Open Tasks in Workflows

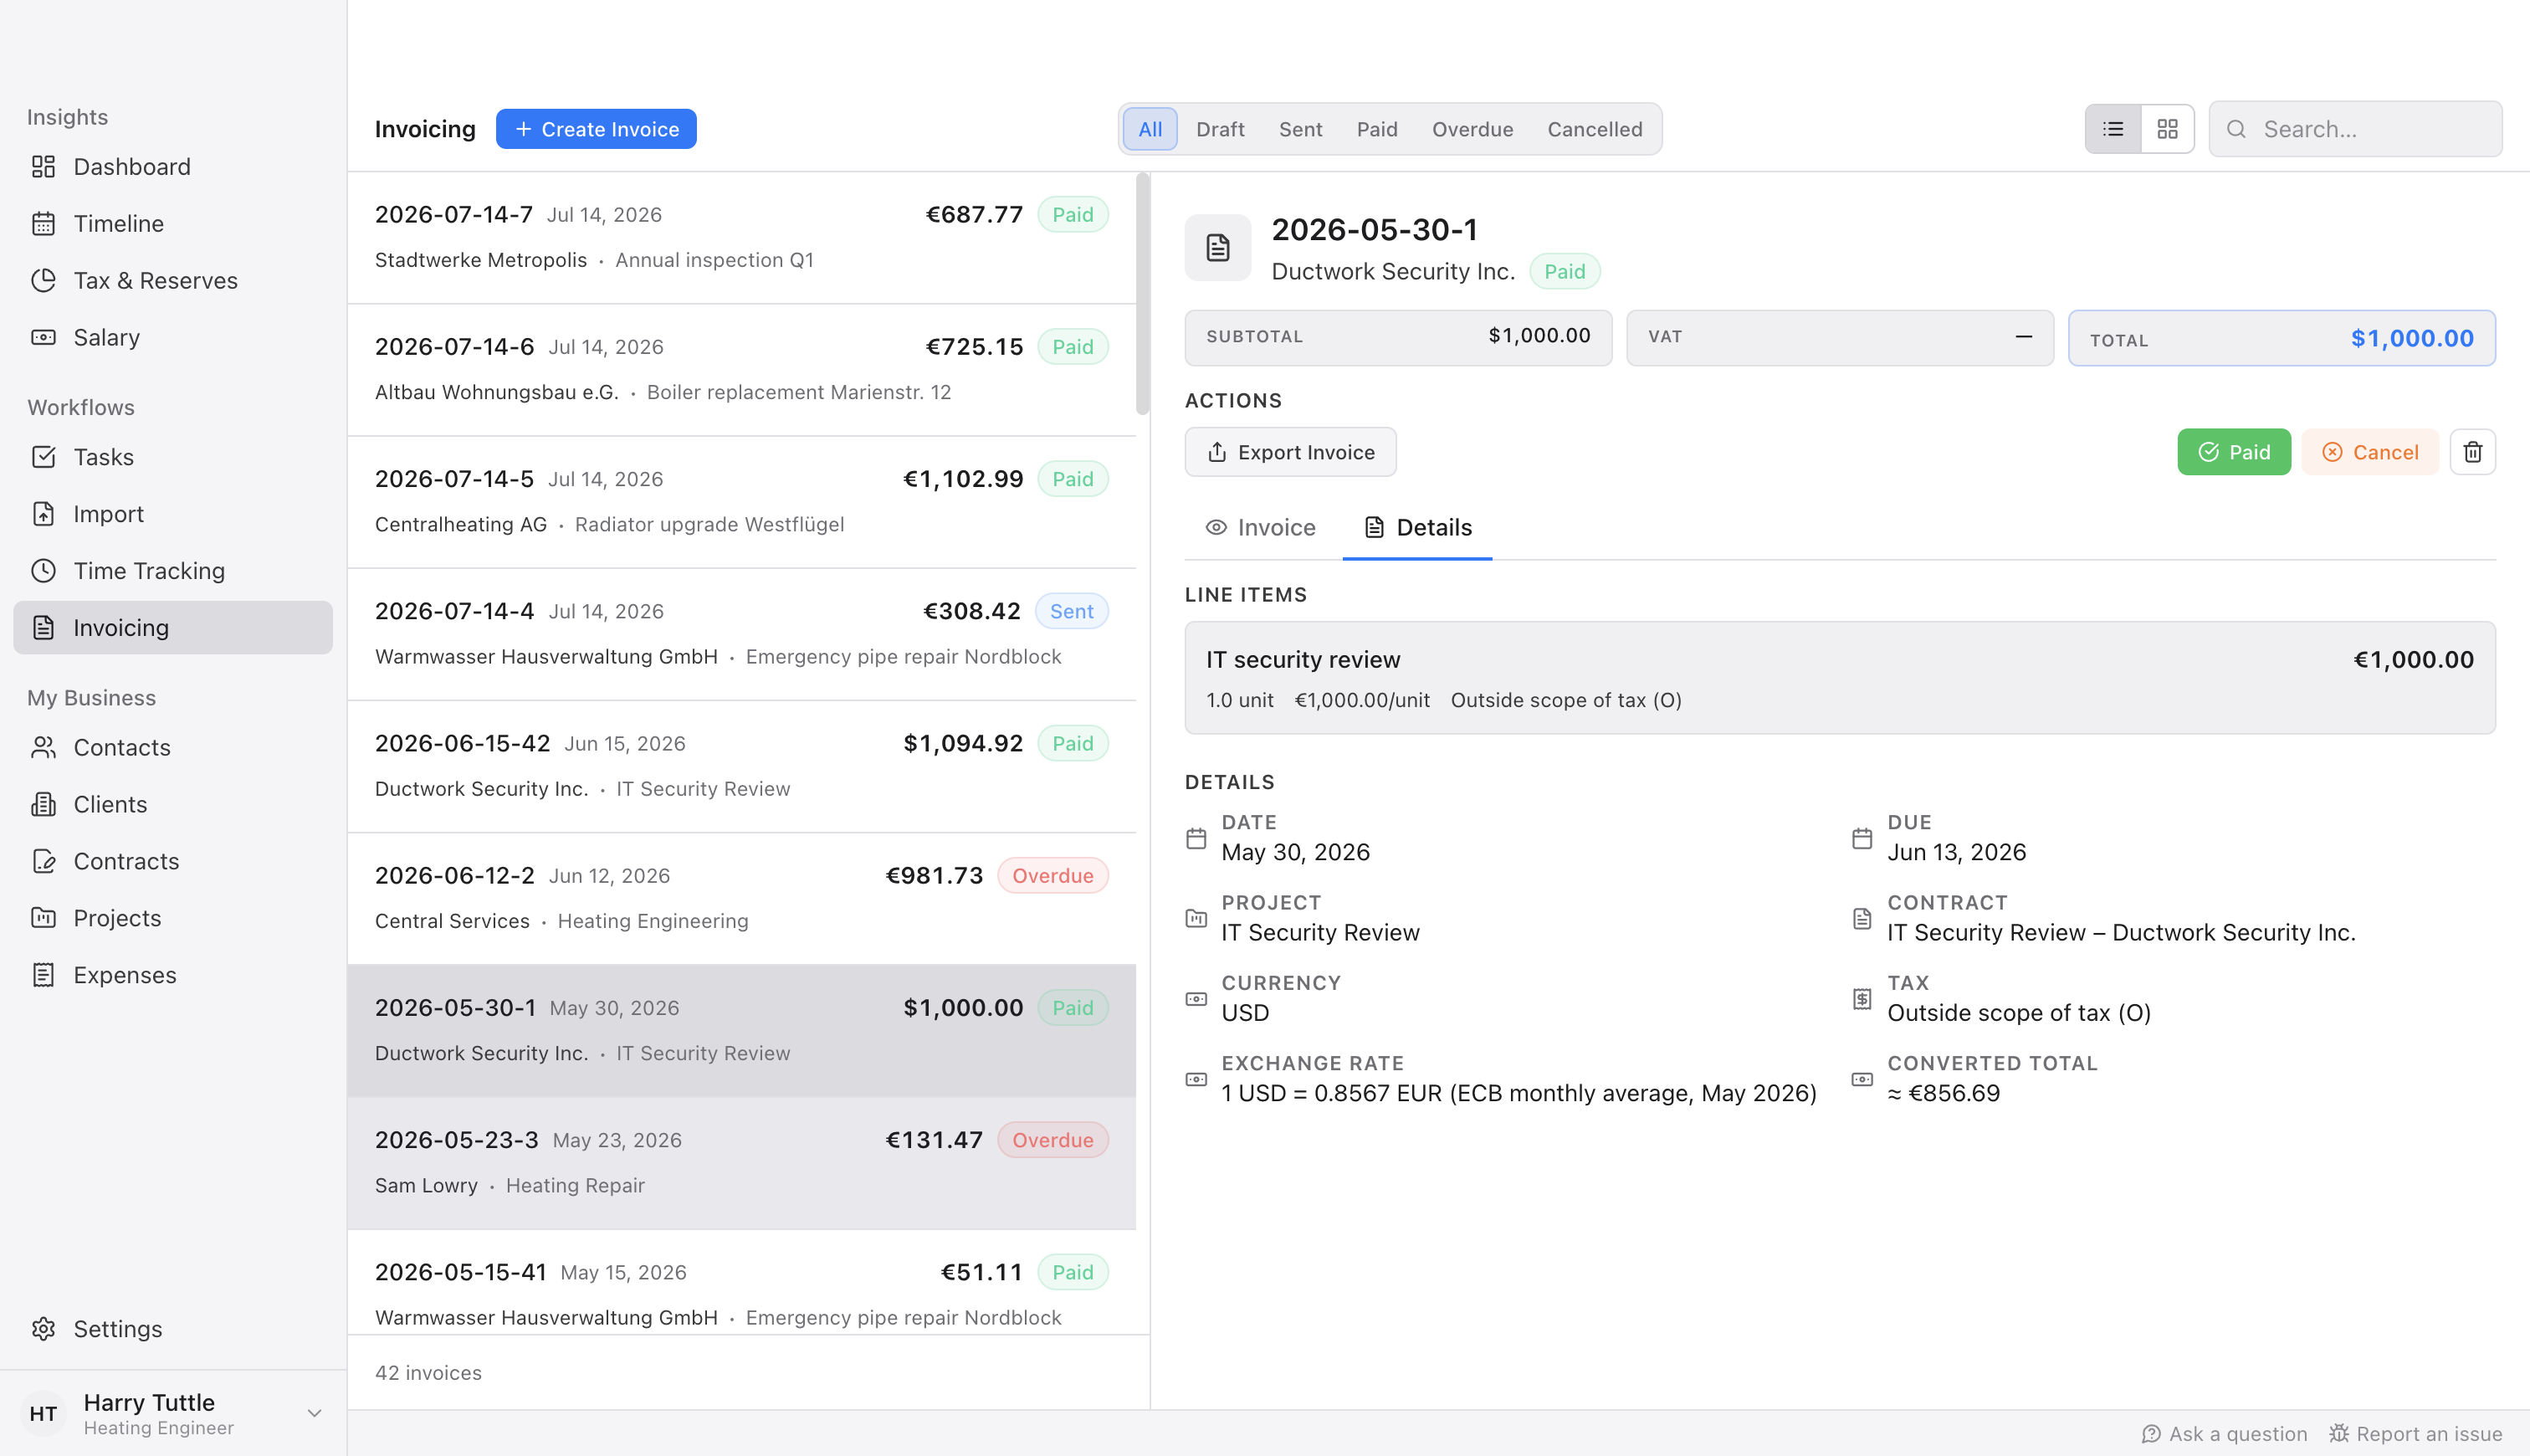coord(172,457)
